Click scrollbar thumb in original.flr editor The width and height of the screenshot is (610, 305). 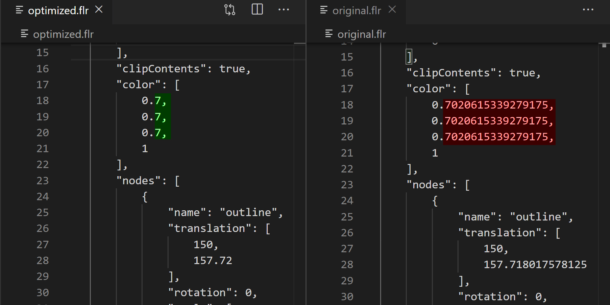pyautogui.click(x=604, y=45)
